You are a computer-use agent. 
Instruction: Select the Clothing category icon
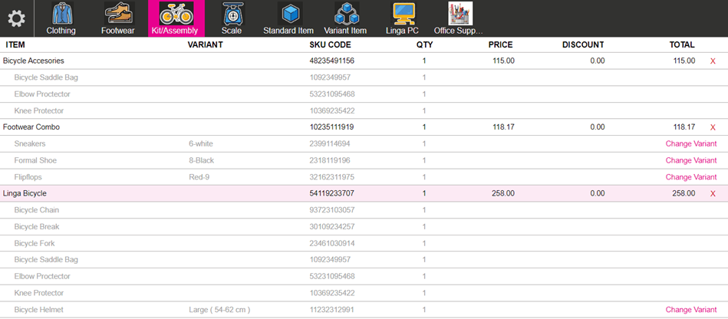[61, 14]
